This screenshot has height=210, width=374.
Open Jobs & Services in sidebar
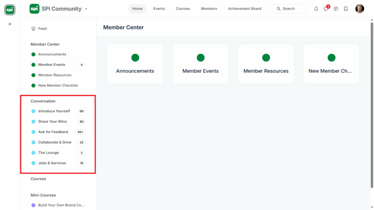[52, 163]
